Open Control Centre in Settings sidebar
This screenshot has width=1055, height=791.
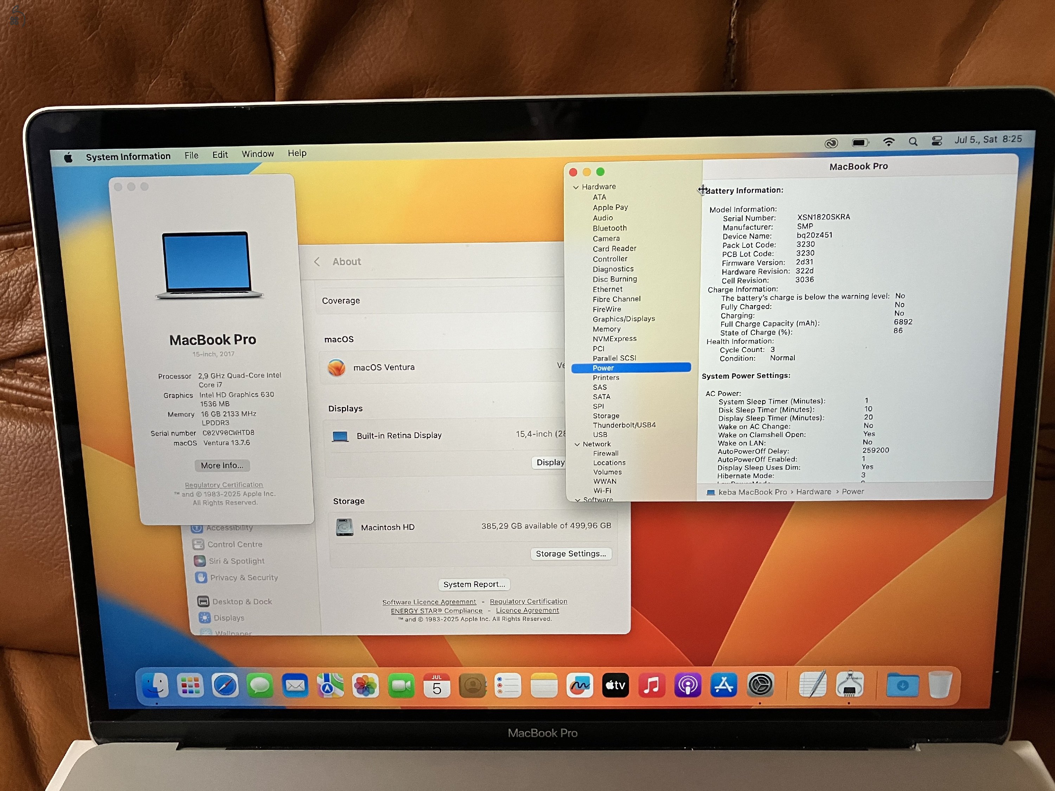228,545
